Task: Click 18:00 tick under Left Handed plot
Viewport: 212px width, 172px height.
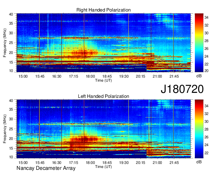Action: [x=90, y=163]
